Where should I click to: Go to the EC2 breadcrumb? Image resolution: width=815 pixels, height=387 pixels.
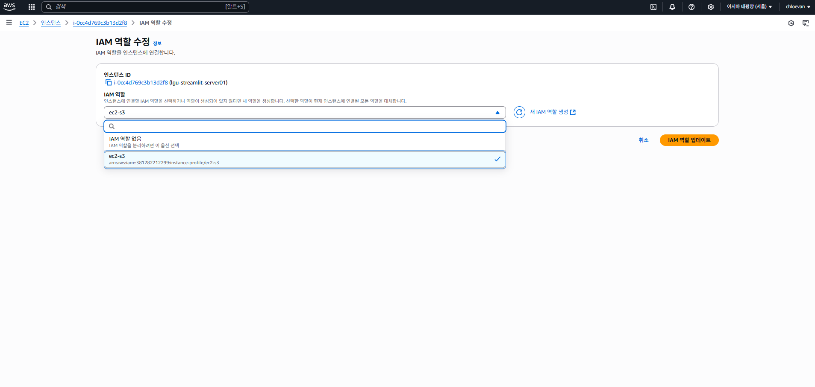coord(24,23)
